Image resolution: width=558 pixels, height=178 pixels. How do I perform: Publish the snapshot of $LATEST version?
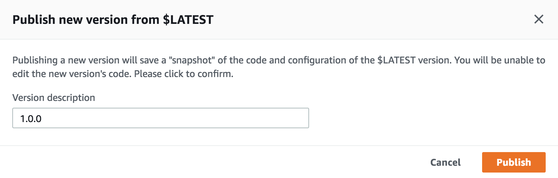[514, 162]
